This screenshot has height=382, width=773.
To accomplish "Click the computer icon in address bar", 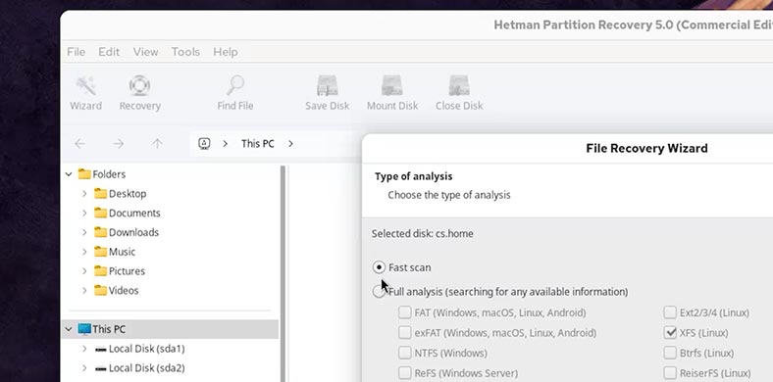I will click(204, 144).
